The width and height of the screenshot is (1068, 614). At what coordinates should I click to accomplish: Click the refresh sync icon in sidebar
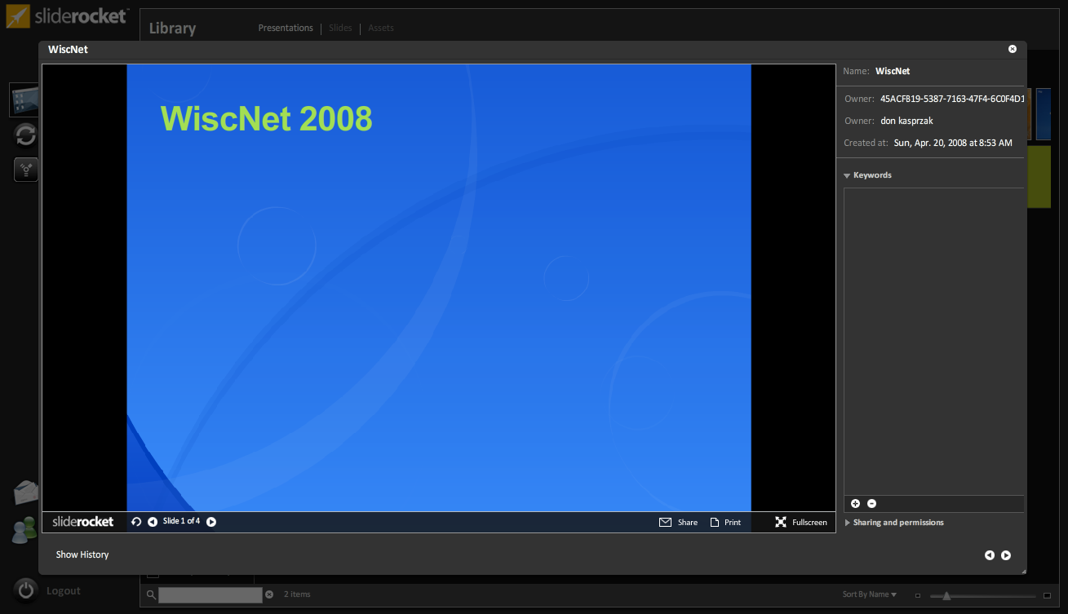click(26, 135)
